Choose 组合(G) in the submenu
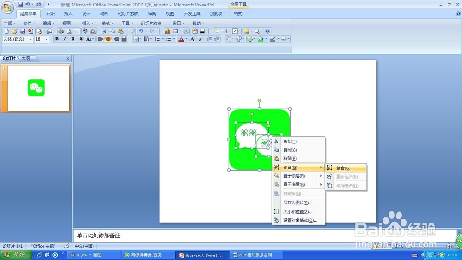 [346, 168]
